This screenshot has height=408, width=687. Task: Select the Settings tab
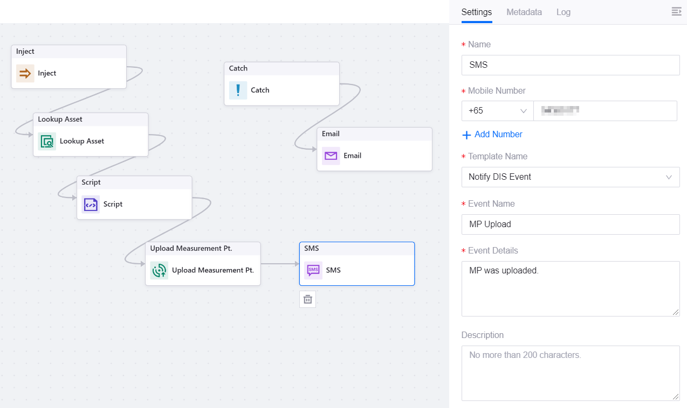pyautogui.click(x=477, y=12)
